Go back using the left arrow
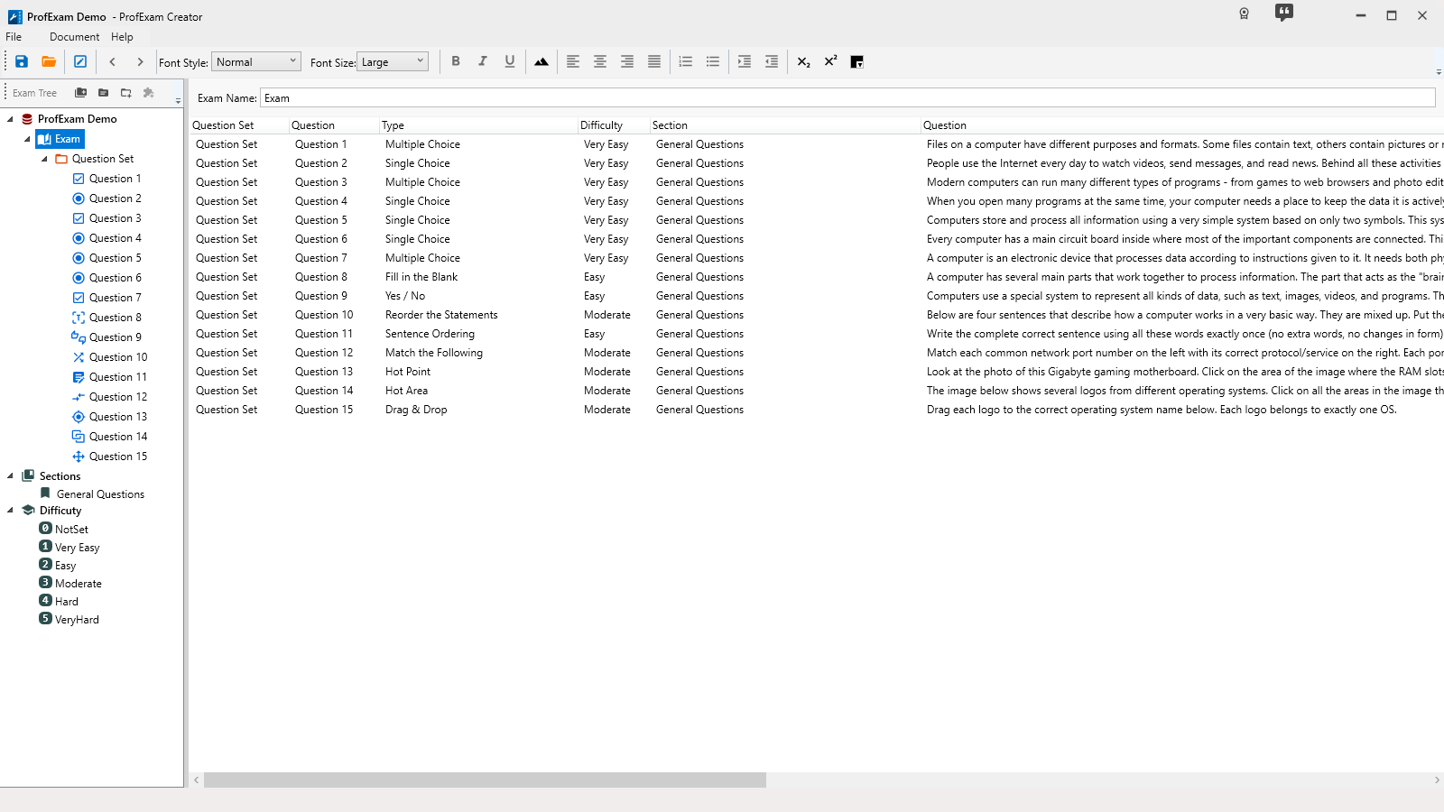The image size is (1444, 812). 113,61
